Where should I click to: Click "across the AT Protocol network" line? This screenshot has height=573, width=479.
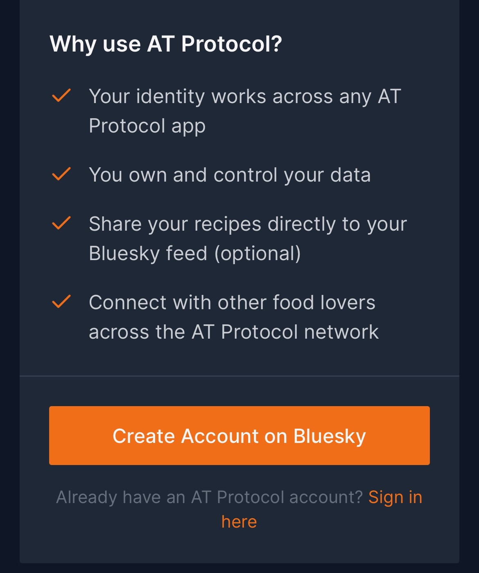pos(234,332)
